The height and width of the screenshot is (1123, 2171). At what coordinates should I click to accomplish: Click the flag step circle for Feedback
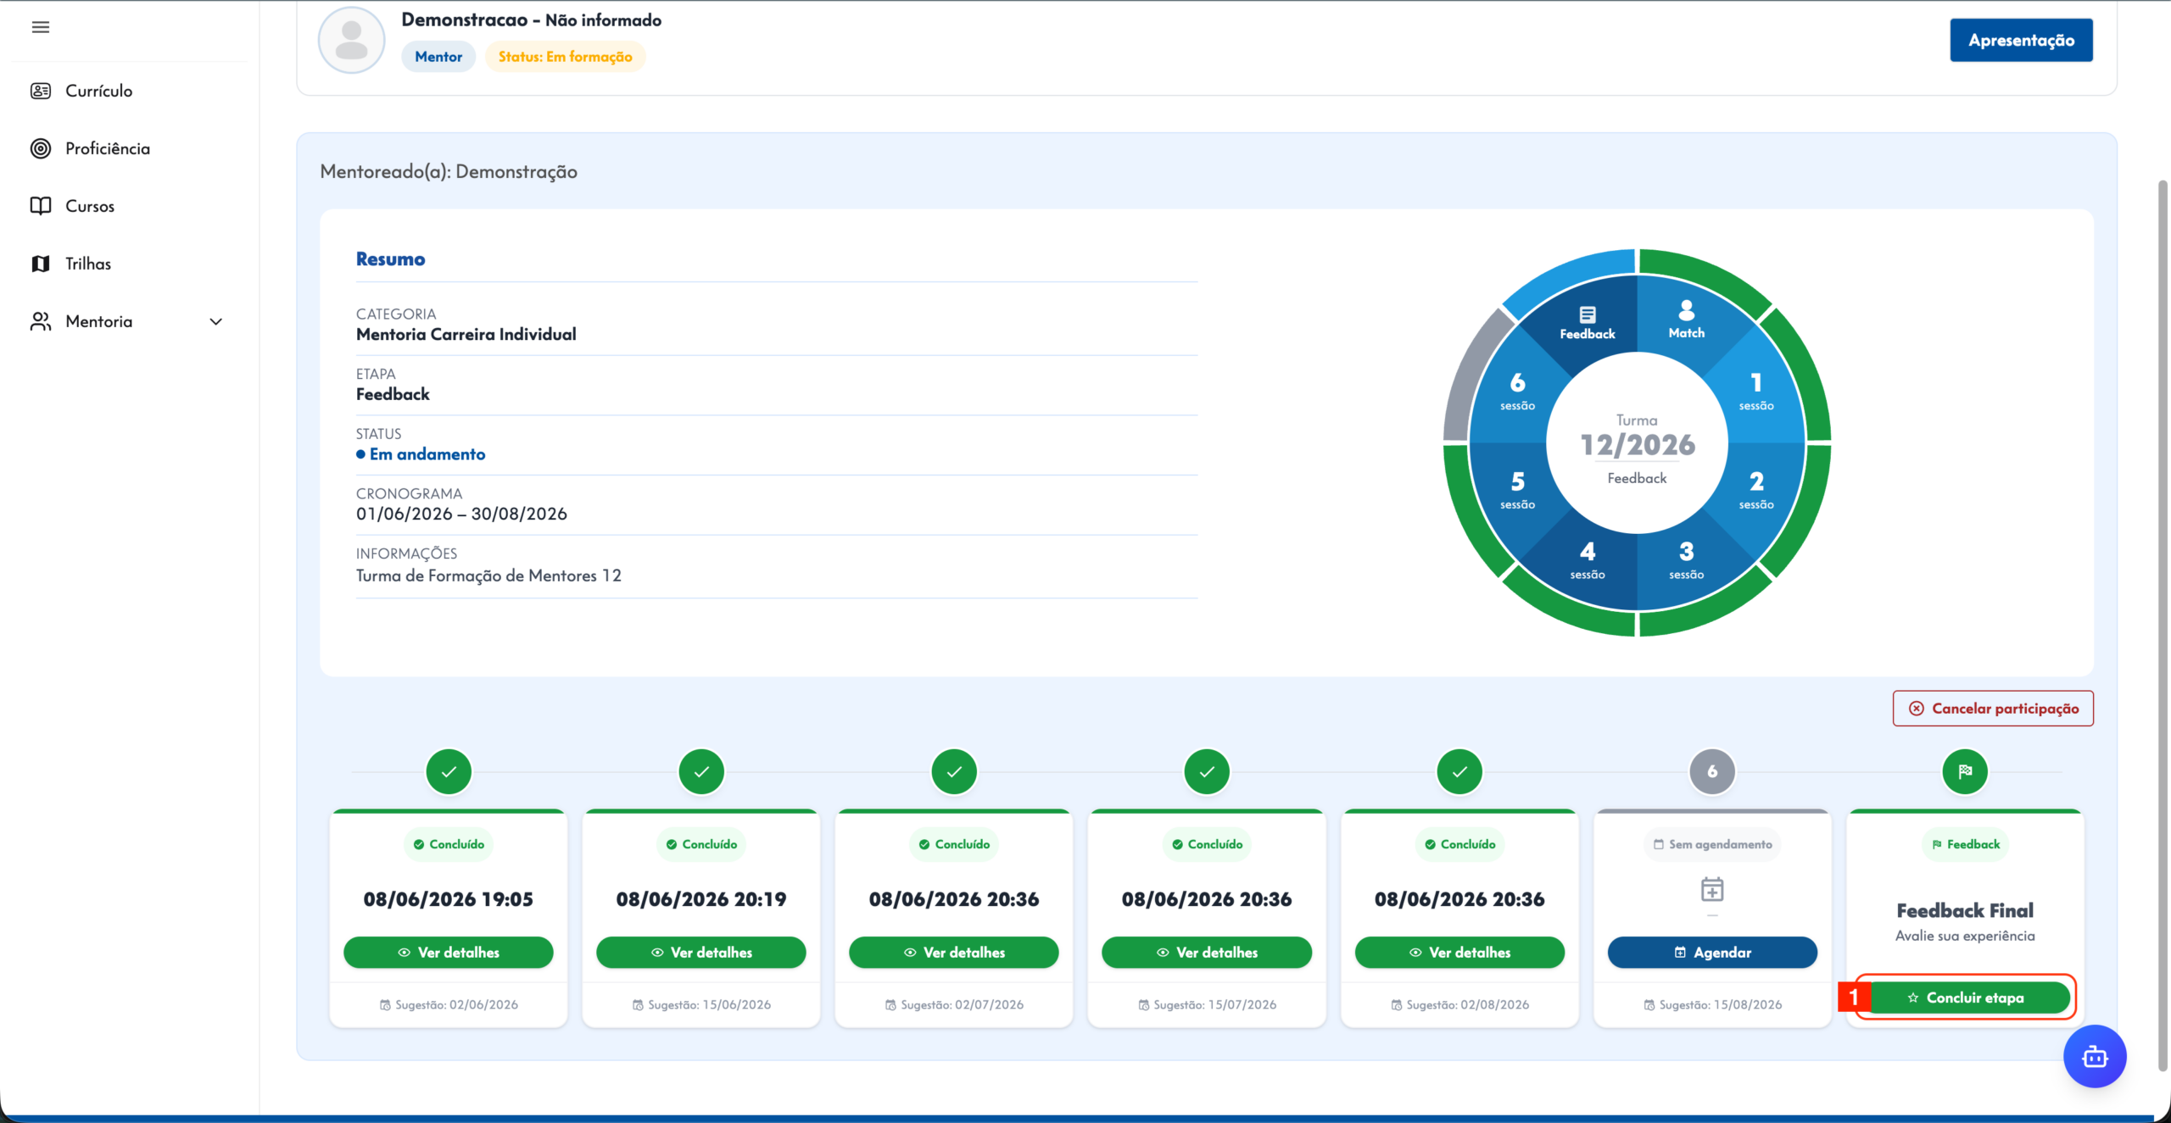point(1965,771)
